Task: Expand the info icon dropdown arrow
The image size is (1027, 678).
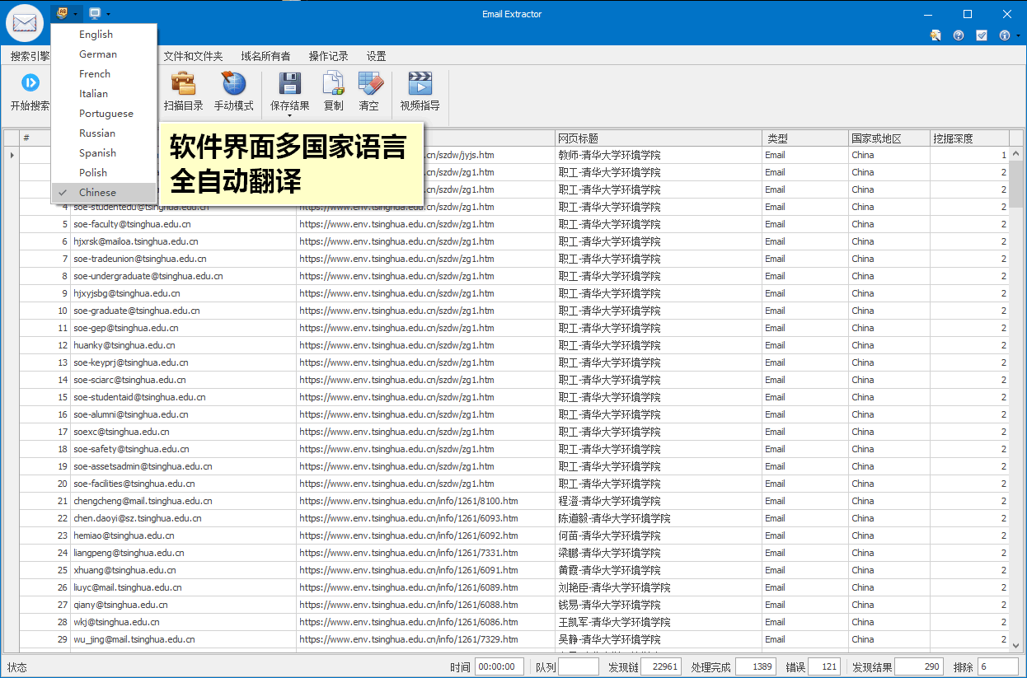Action: (1018, 36)
